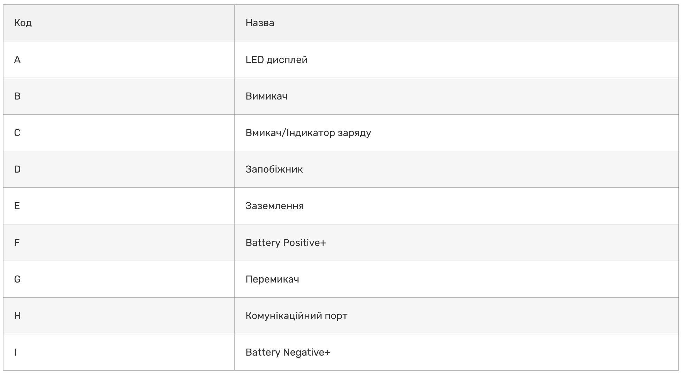Select code cell "B"
682x373 pixels.
click(17, 96)
